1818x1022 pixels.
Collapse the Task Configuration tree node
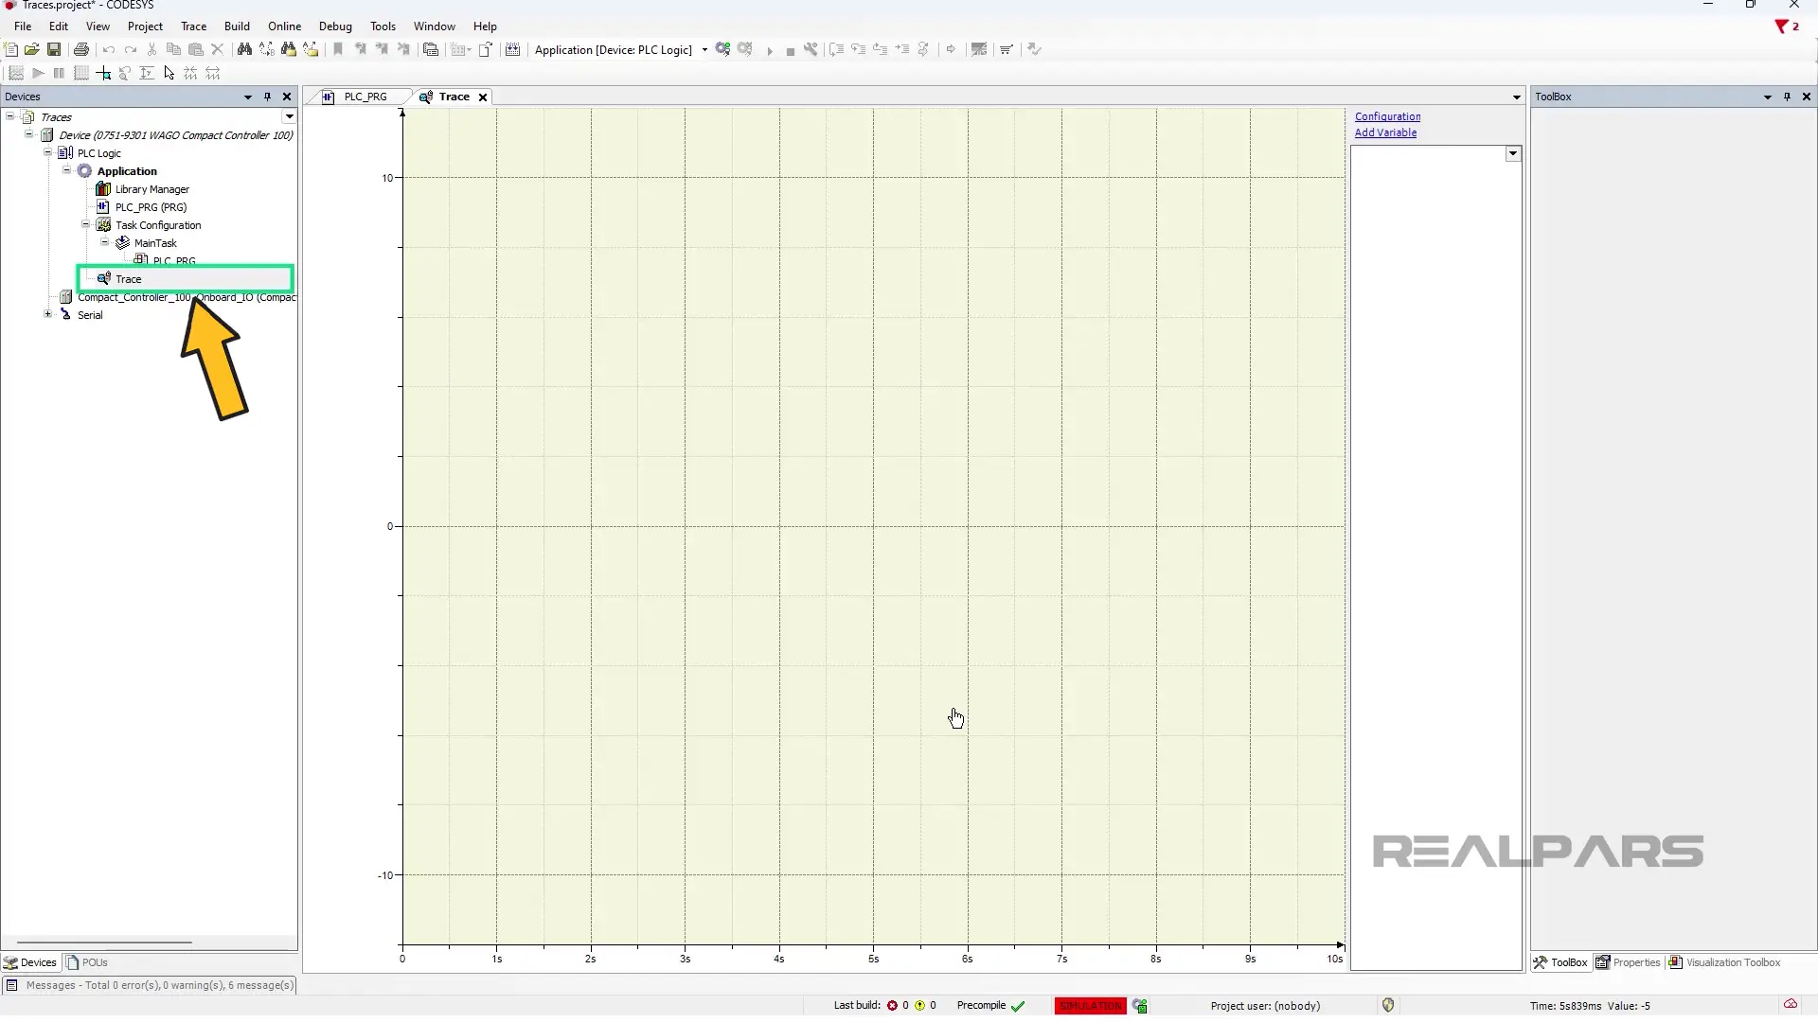click(x=86, y=224)
